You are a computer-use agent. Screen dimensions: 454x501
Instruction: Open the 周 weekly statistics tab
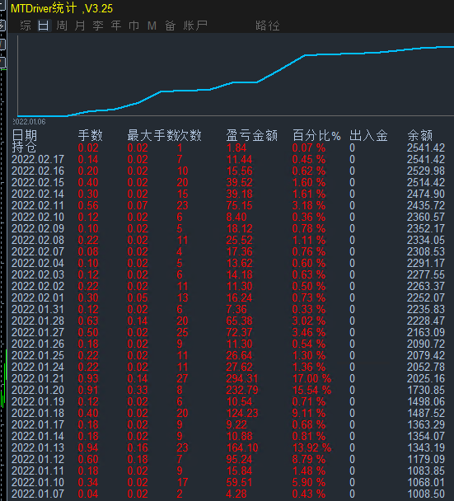62,26
